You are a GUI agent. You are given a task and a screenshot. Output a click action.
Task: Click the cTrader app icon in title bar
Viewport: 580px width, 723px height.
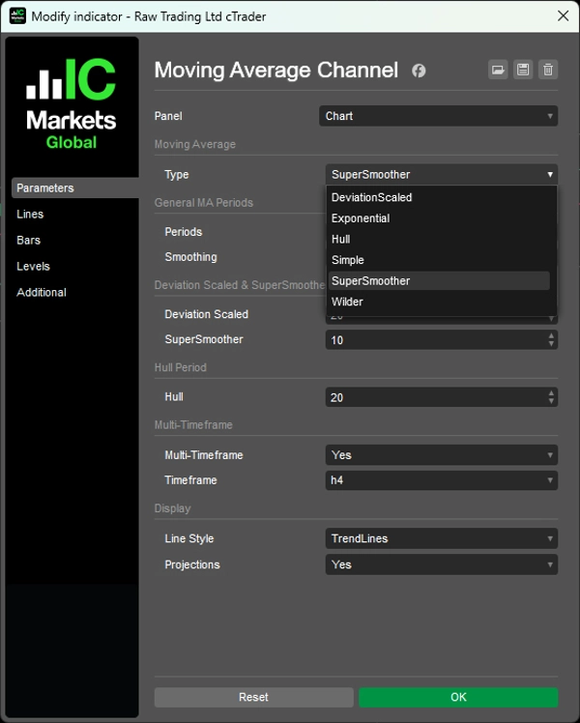[16, 16]
